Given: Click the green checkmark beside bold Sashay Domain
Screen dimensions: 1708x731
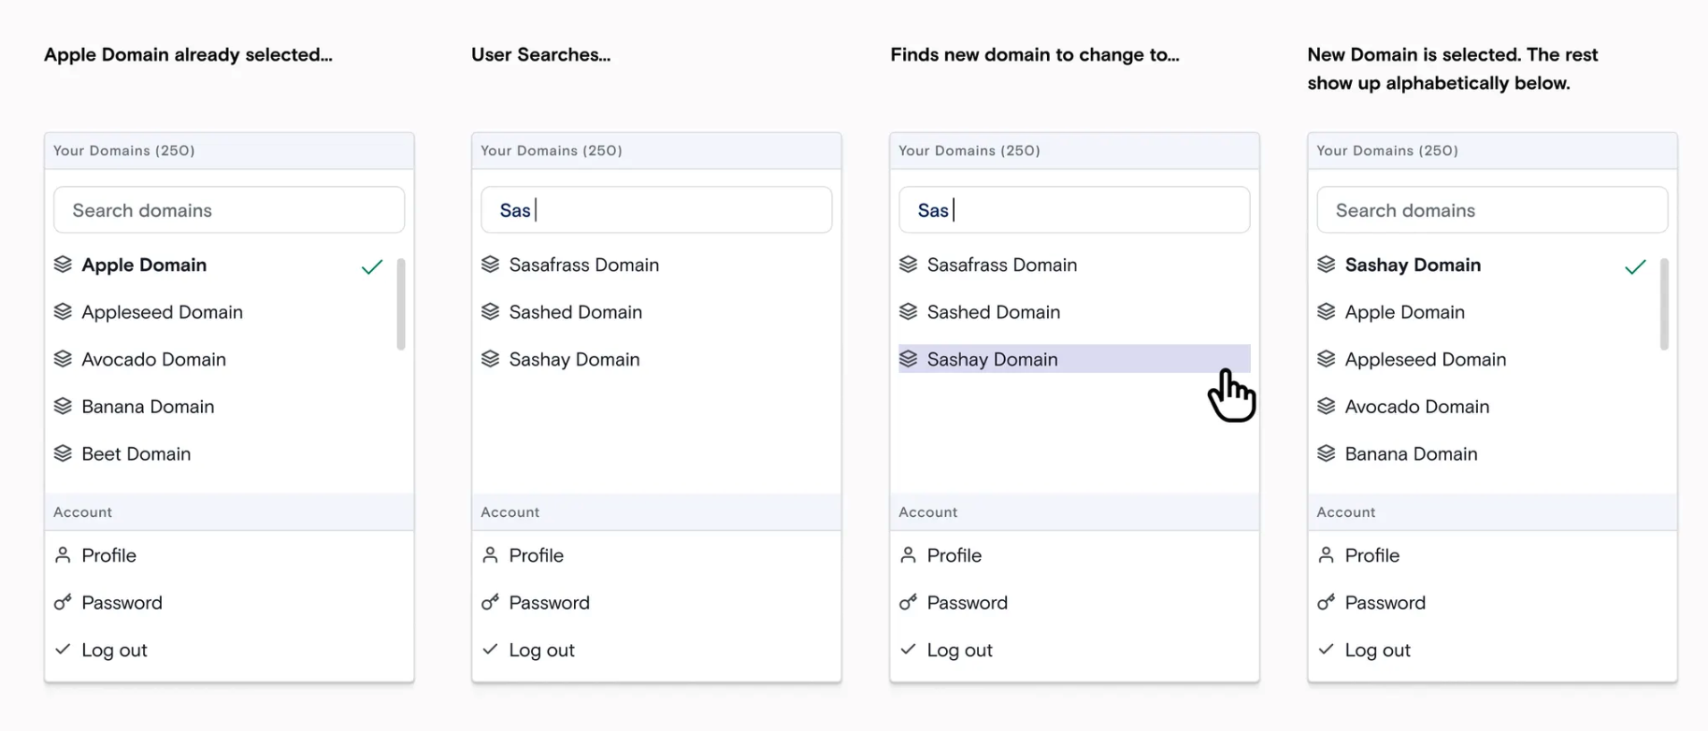Looking at the screenshot, I should 1635,267.
